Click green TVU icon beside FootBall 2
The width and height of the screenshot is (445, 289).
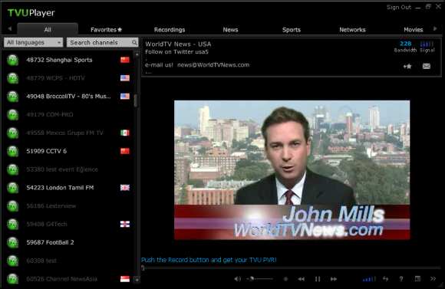[x=12, y=242]
